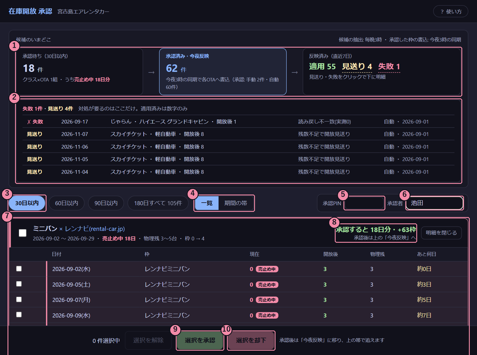Screen dimensions: 477x355
Task: Open the 承認済み・今夜反映 62件 card
Action: pos(223,72)
